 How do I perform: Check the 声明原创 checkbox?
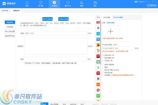(103, 75)
